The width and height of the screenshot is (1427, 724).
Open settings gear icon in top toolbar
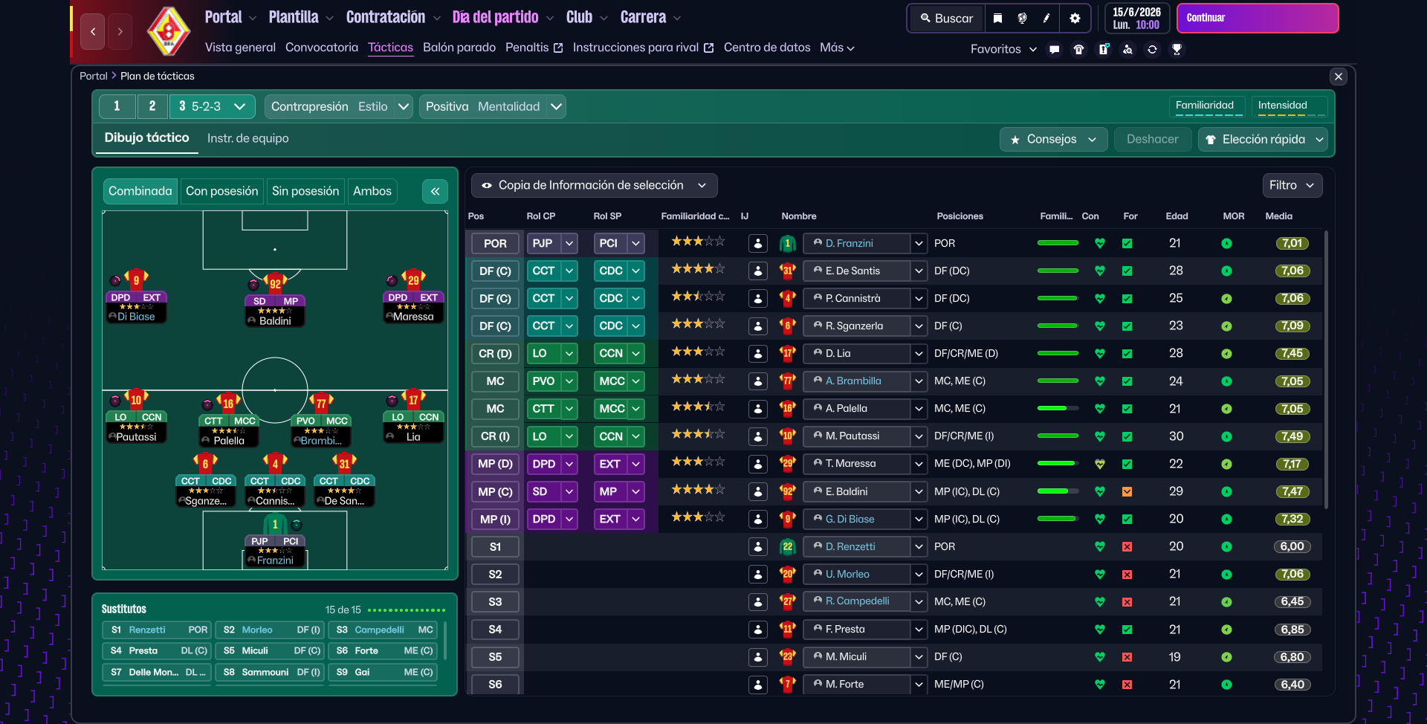point(1075,19)
